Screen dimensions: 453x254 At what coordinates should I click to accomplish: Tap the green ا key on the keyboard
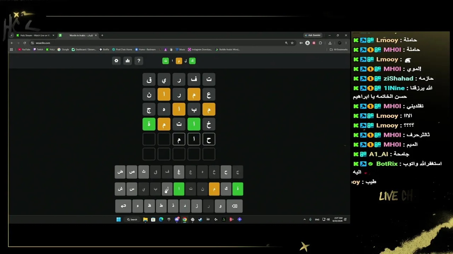179,189
